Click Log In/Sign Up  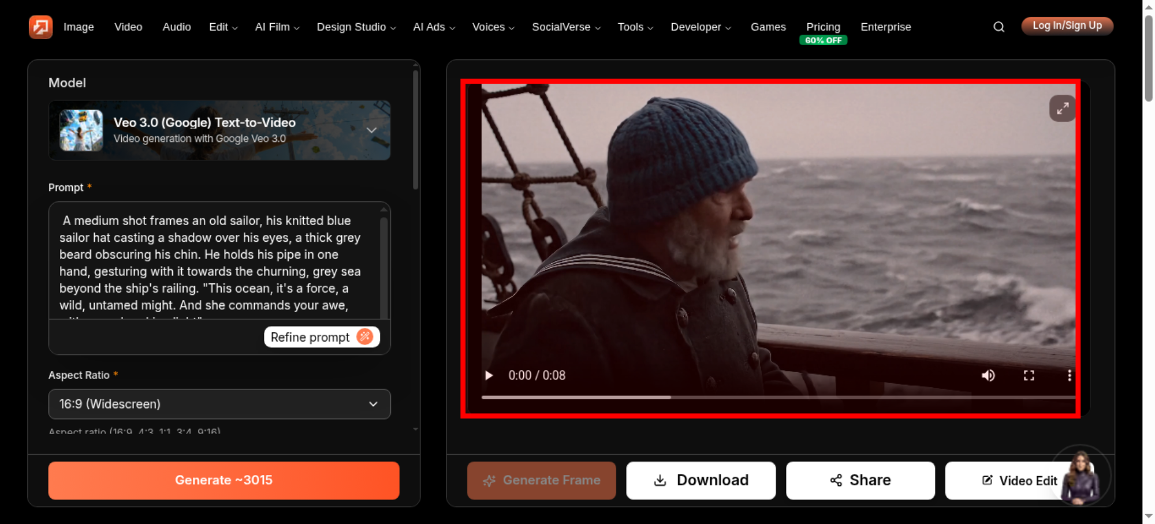[1067, 26]
